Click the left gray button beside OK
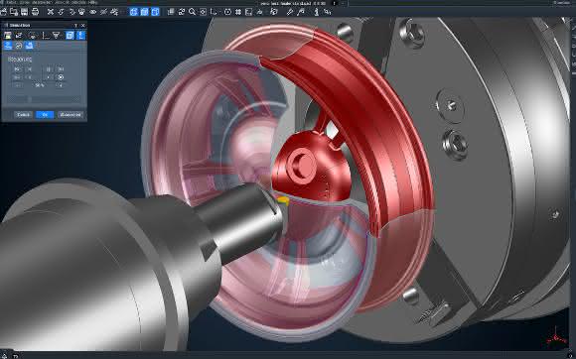 coord(23,115)
